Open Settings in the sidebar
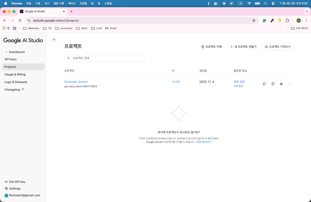Viewport: 311px width, 202px height. click(13, 188)
